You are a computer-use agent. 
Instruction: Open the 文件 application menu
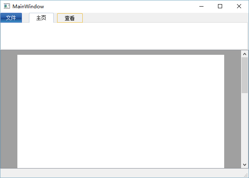(11, 18)
